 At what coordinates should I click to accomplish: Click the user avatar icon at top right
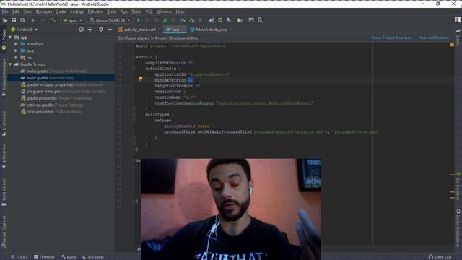tap(457, 20)
